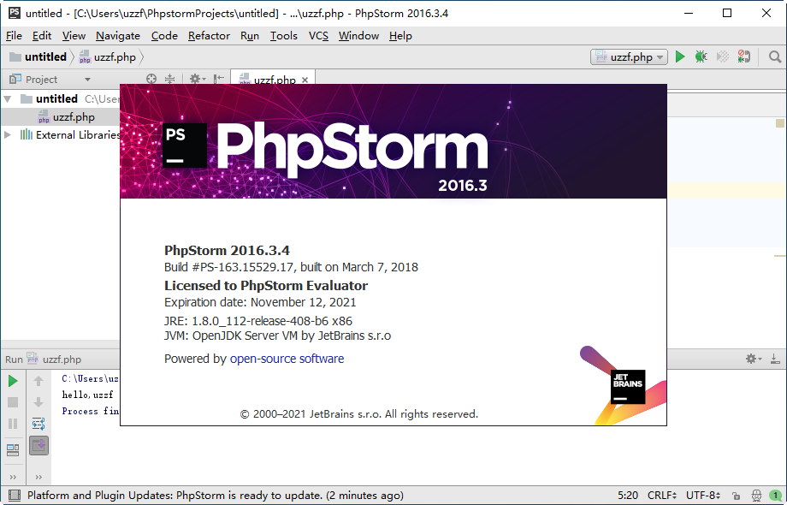Rerun uzzf.php in the Run panel
This screenshot has height=505, width=787.
13,381
